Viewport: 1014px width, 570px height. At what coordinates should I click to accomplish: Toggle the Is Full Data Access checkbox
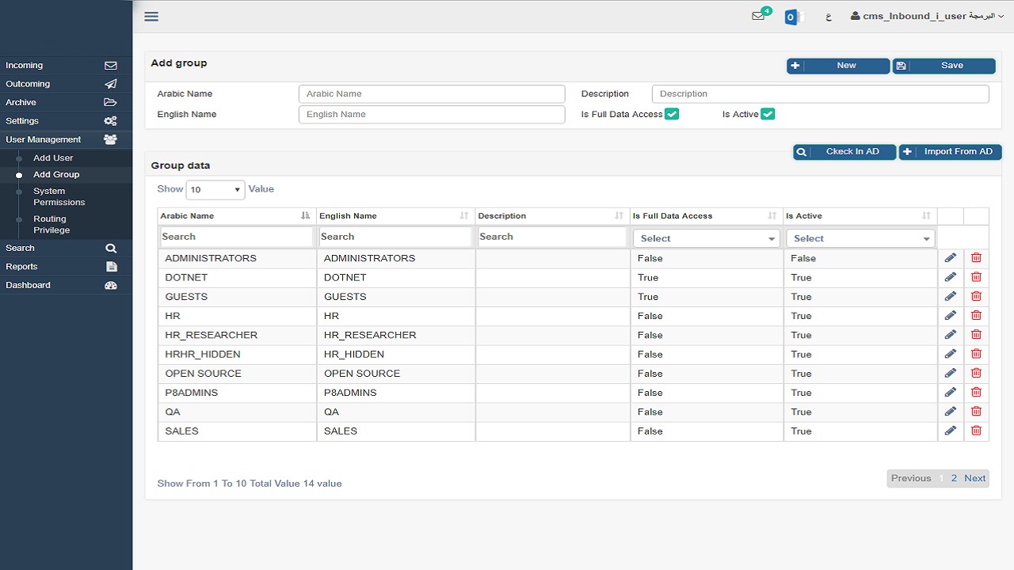[672, 114]
